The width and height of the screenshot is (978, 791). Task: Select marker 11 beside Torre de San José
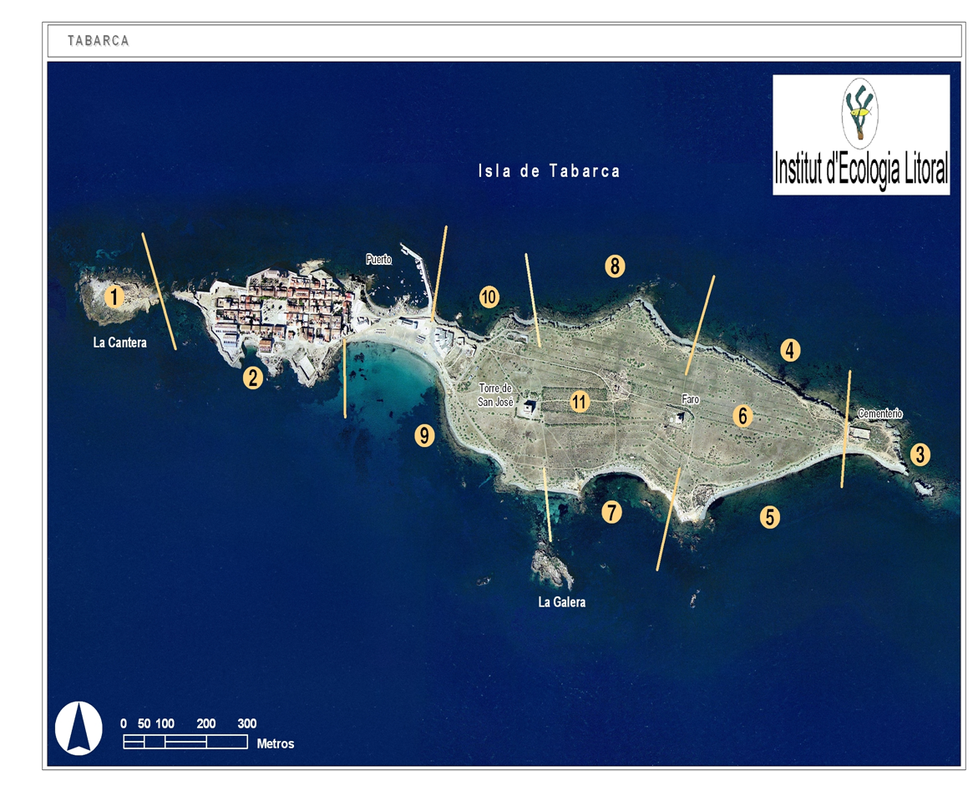(x=580, y=402)
